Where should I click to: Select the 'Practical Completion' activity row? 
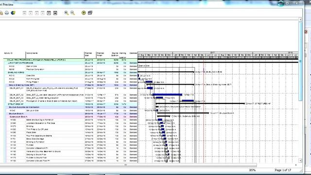[71, 70]
